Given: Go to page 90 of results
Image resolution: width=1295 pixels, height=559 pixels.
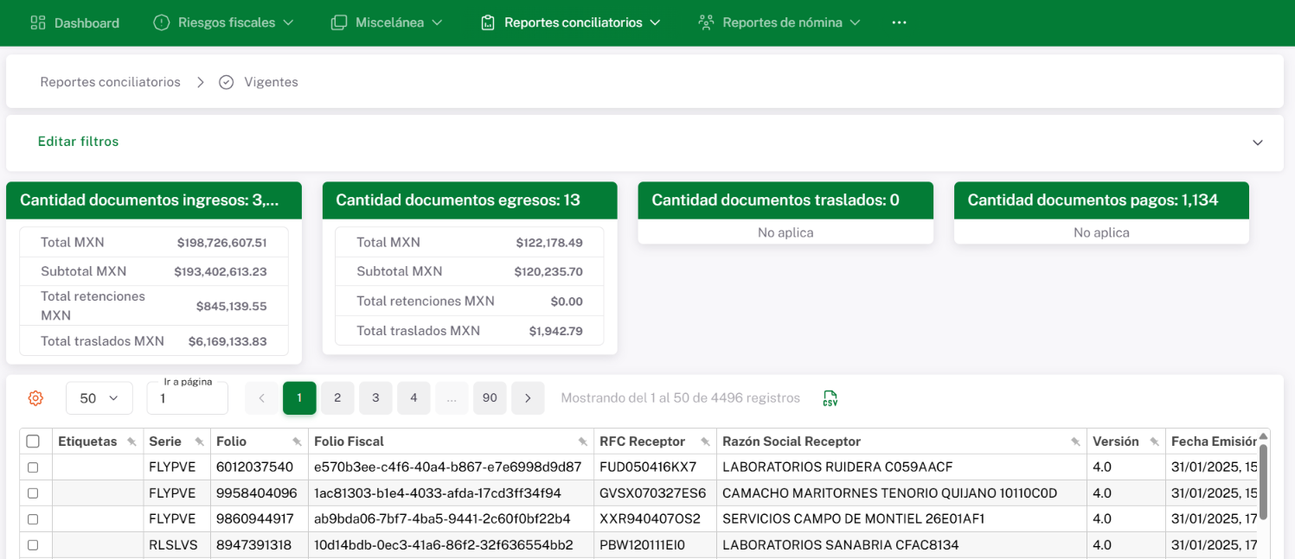Looking at the screenshot, I should click(x=490, y=398).
